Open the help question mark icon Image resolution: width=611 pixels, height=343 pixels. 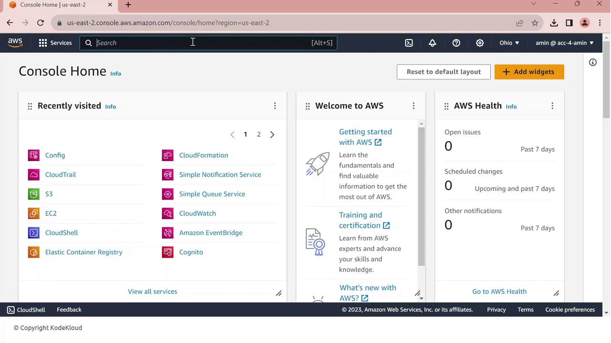point(456,43)
